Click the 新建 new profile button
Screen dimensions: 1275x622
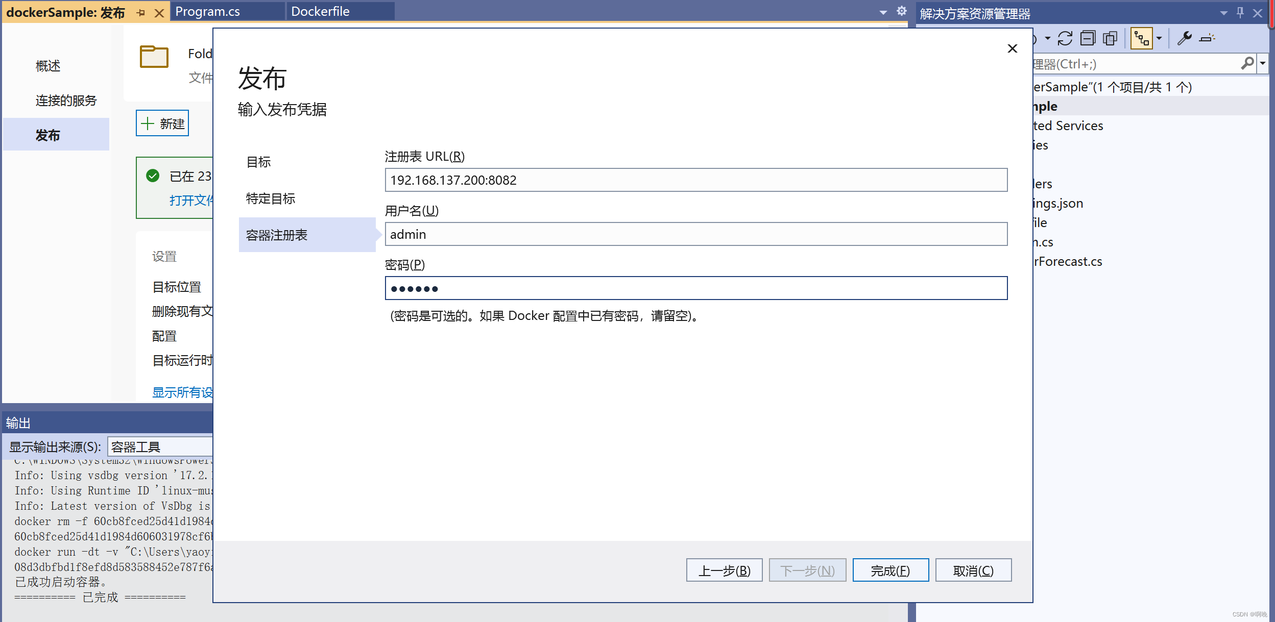pos(162,123)
